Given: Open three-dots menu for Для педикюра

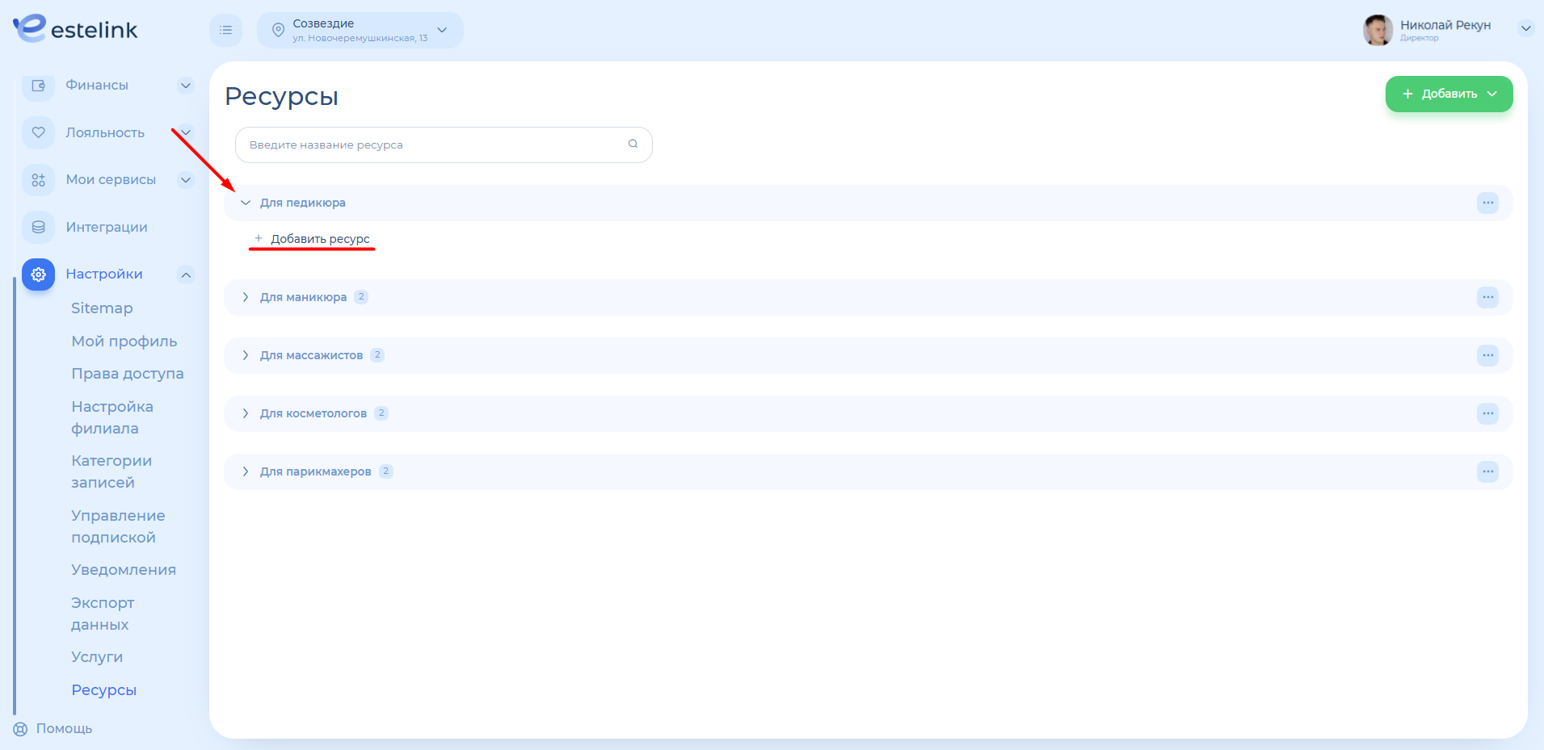Looking at the screenshot, I should pos(1487,203).
